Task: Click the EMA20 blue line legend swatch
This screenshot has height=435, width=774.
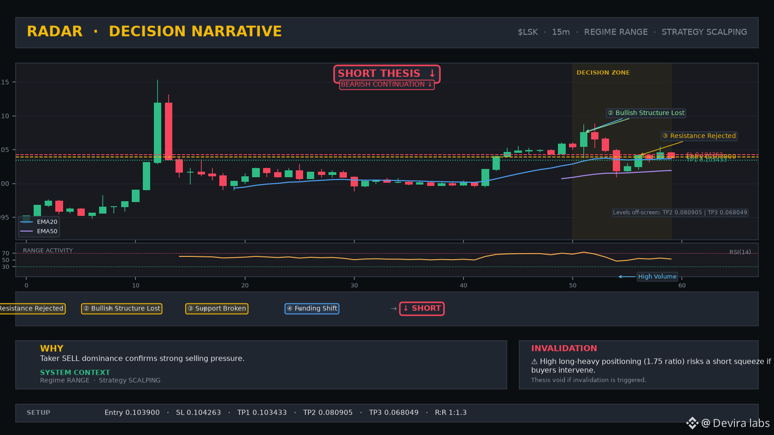Action: pyautogui.click(x=27, y=222)
